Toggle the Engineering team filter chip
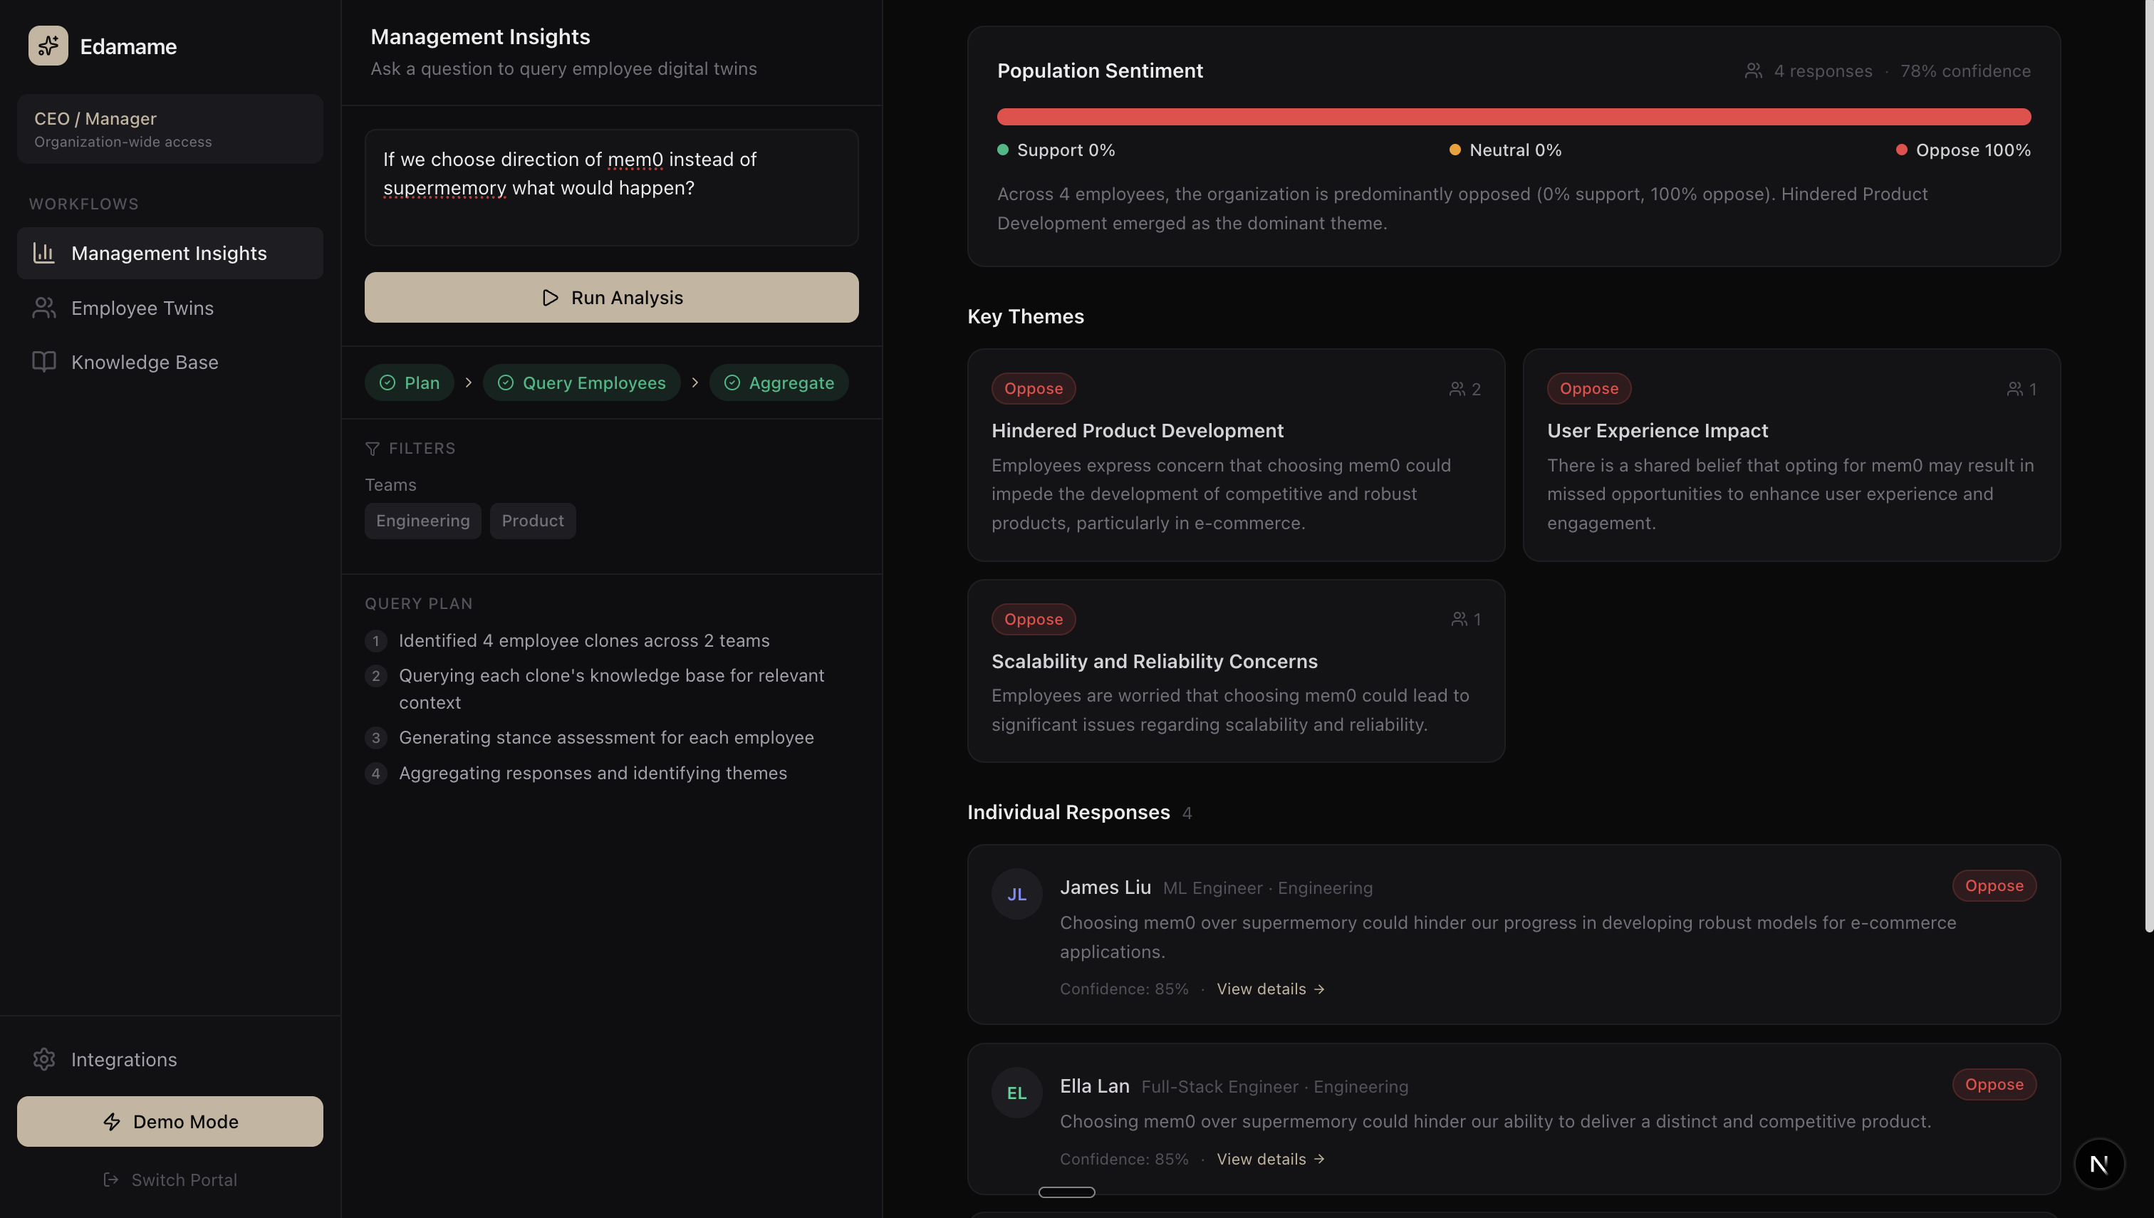The width and height of the screenshot is (2154, 1218). click(x=422, y=521)
